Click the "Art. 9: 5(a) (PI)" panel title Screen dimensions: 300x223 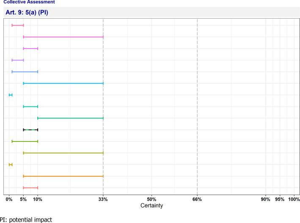pos(27,12)
